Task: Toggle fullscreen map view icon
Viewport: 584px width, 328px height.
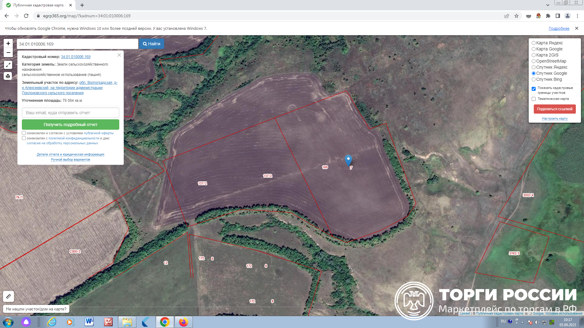Action: click(x=8, y=65)
